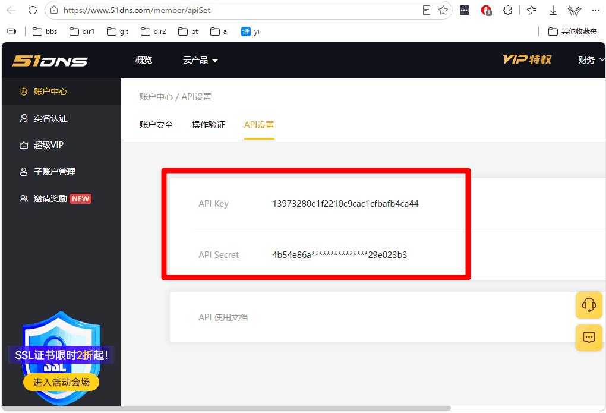This screenshot has width=606, height=413.
Task: Open the dir1 bookmark folder
Action: click(82, 31)
